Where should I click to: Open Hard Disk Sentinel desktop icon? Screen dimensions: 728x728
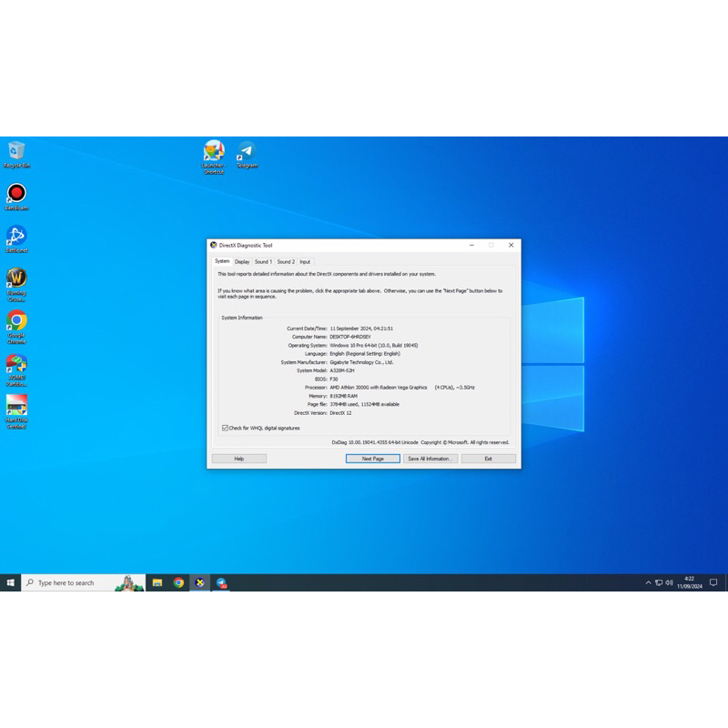click(16, 406)
